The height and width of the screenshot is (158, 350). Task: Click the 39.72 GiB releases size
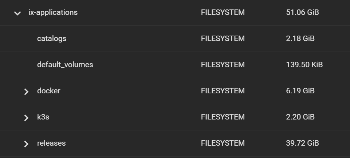tap(302, 143)
